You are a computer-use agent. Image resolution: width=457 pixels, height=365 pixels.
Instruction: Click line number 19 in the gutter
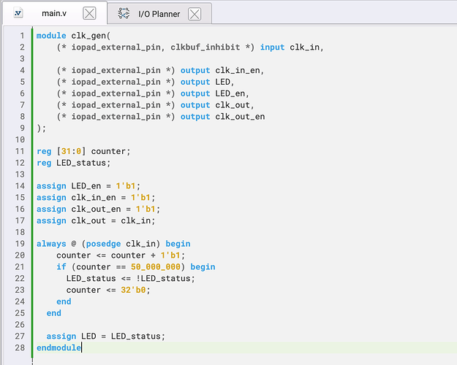tap(20, 244)
